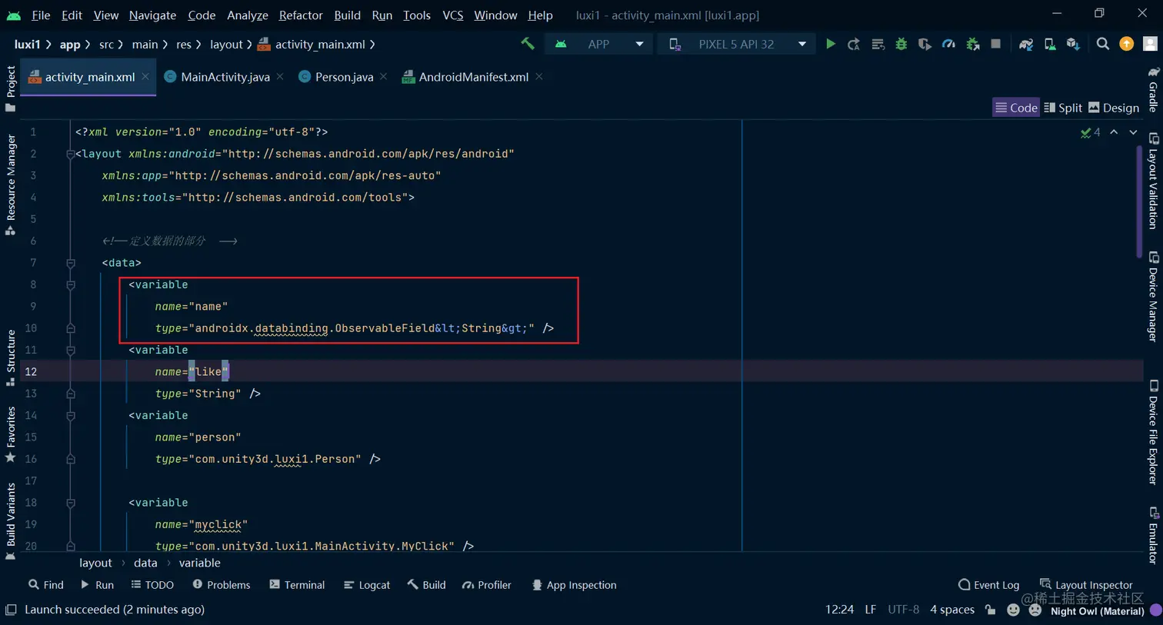The width and height of the screenshot is (1163, 625).
Task: Open the Terminal tool window
Action: pyautogui.click(x=297, y=585)
